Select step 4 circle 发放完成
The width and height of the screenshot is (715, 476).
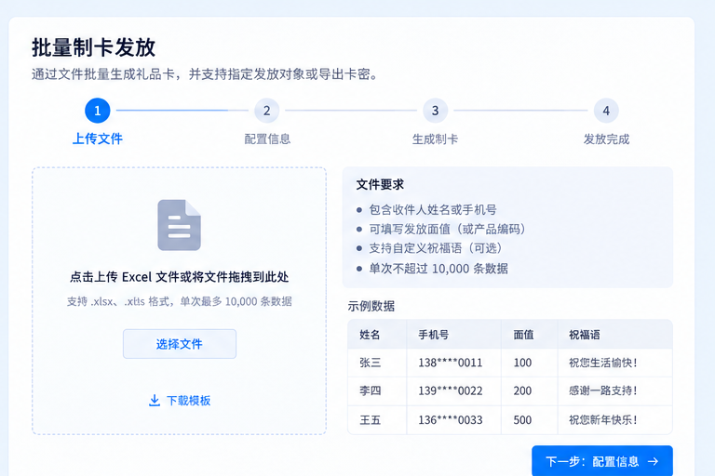click(x=606, y=111)
